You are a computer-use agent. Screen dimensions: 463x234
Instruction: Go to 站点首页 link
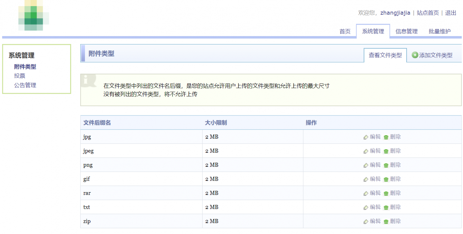tap(428, 13)
